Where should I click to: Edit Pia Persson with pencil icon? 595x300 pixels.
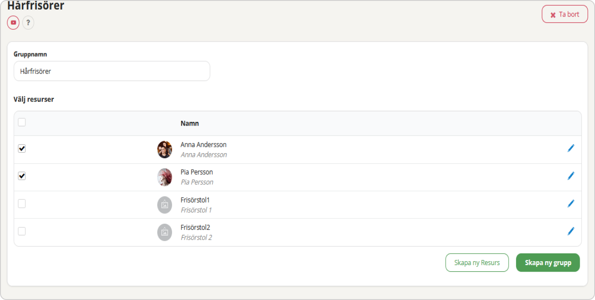[x=571, y=176]
